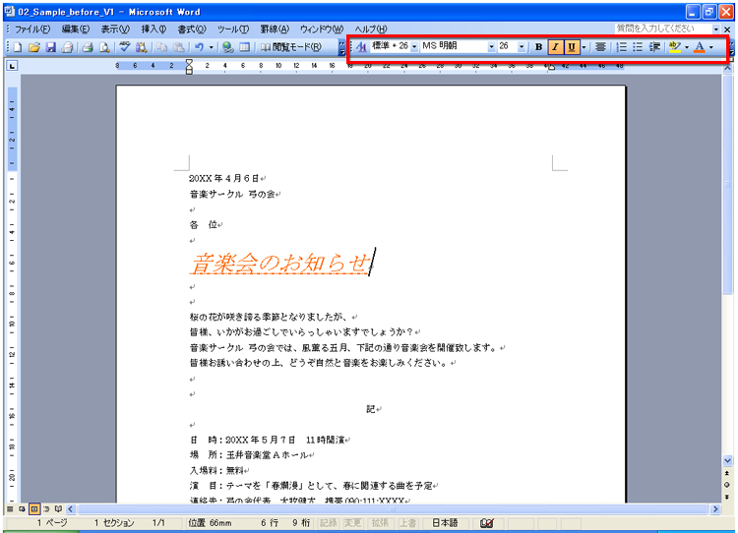Jump to next page with double-down arrow
The height and width of the screenshot is (533, 738).
[x=727, y=497]
